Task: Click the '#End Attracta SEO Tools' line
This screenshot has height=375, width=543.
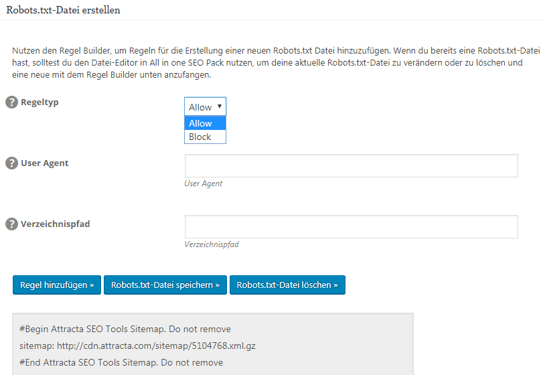Action: pyautogui.click(x=121, y=362)
